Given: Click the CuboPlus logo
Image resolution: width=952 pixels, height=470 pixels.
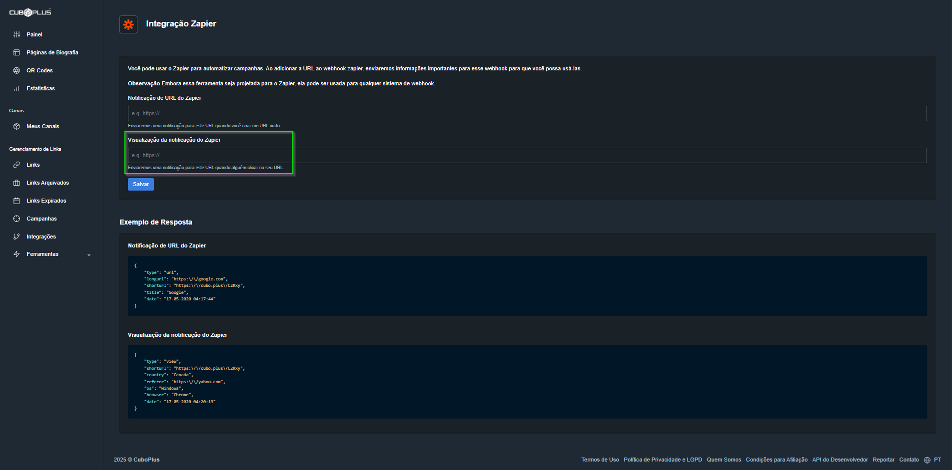Looking at the screenshot, I should [x=30, y=12].
